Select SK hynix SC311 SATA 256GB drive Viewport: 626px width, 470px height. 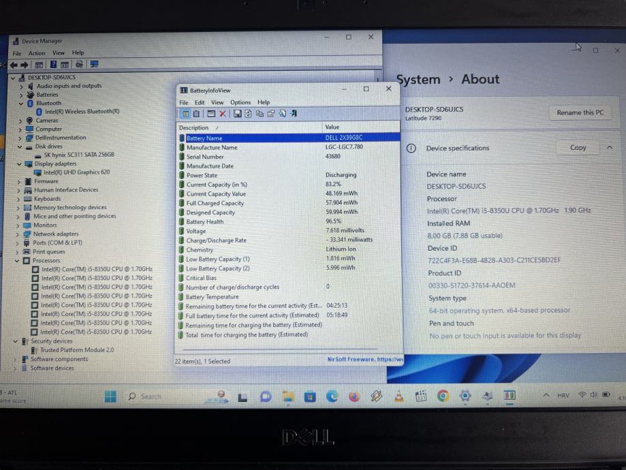78,155
